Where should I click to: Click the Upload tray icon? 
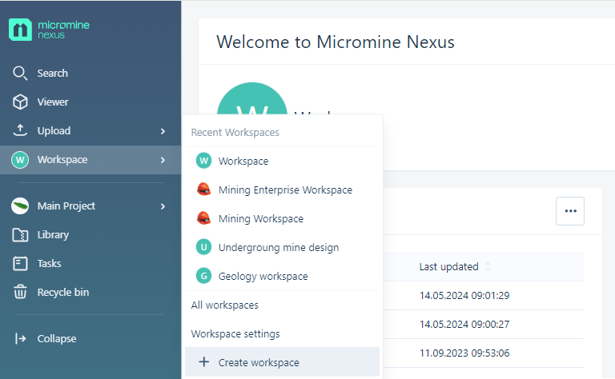[20, 130]
